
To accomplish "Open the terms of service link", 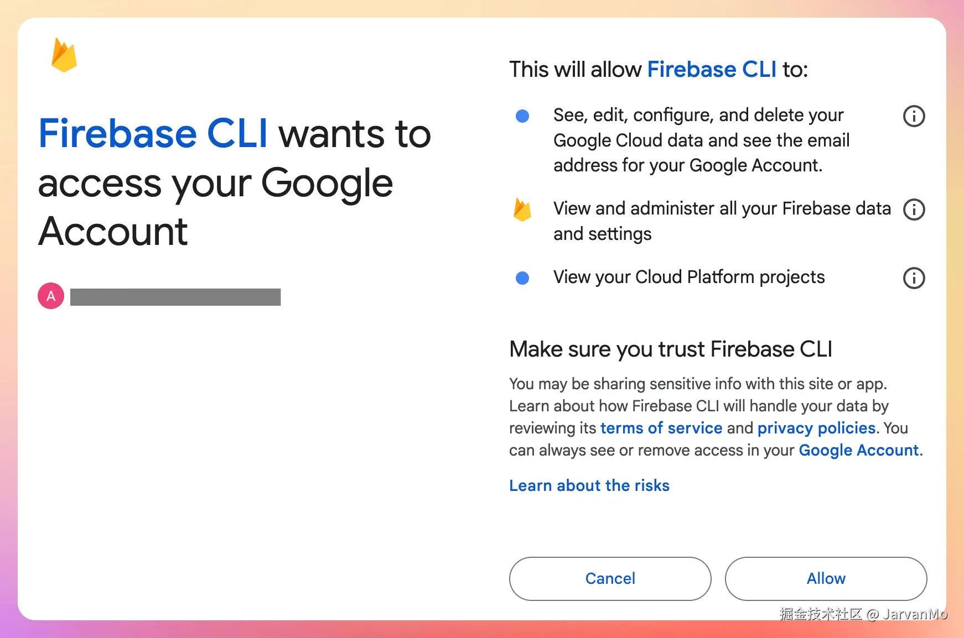I will [x=661, y=428].
